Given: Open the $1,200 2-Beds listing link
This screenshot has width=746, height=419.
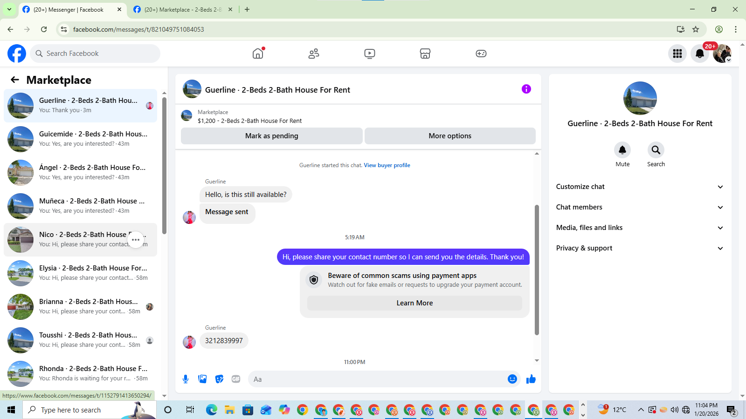Looking at the screenshot, I should tap(249, 121).
